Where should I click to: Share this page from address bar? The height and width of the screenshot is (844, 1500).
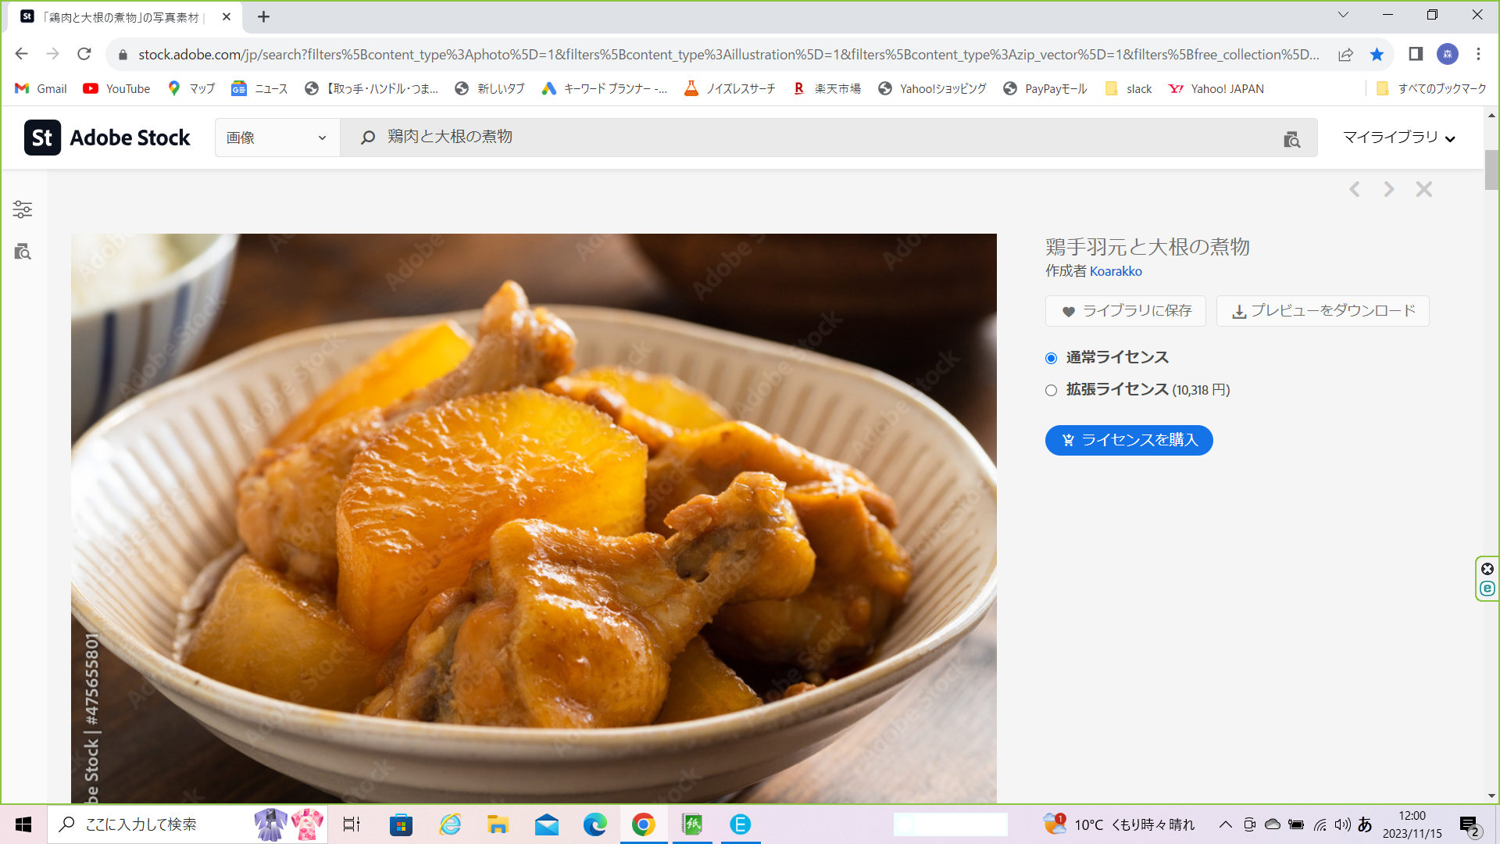click(x=1345, y=54)
